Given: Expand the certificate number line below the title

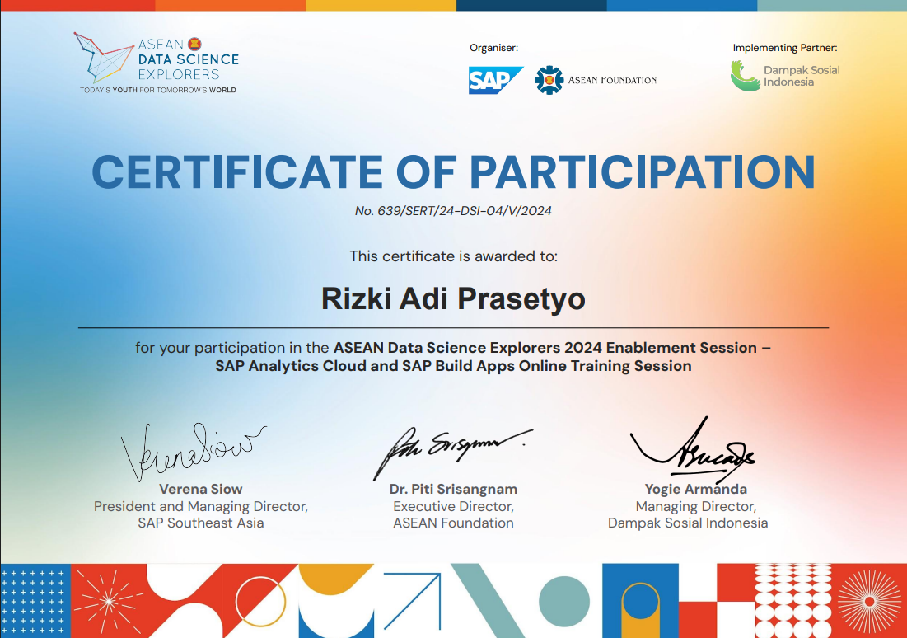Looking at the screenshot, I should 453,210.
